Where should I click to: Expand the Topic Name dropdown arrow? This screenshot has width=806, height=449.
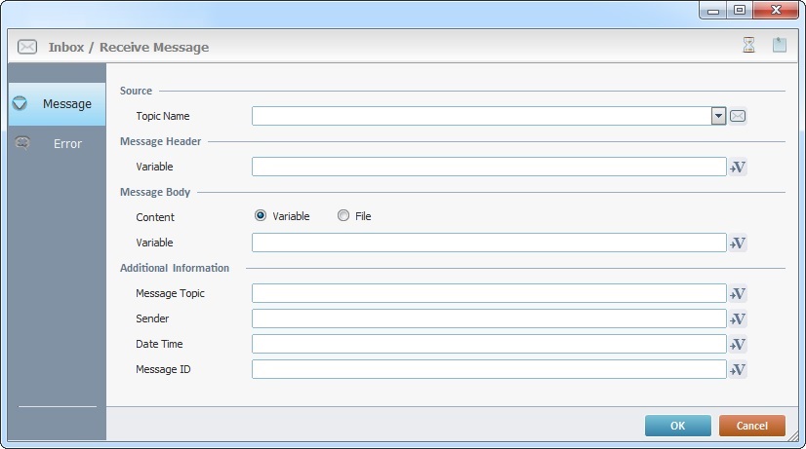719,116
